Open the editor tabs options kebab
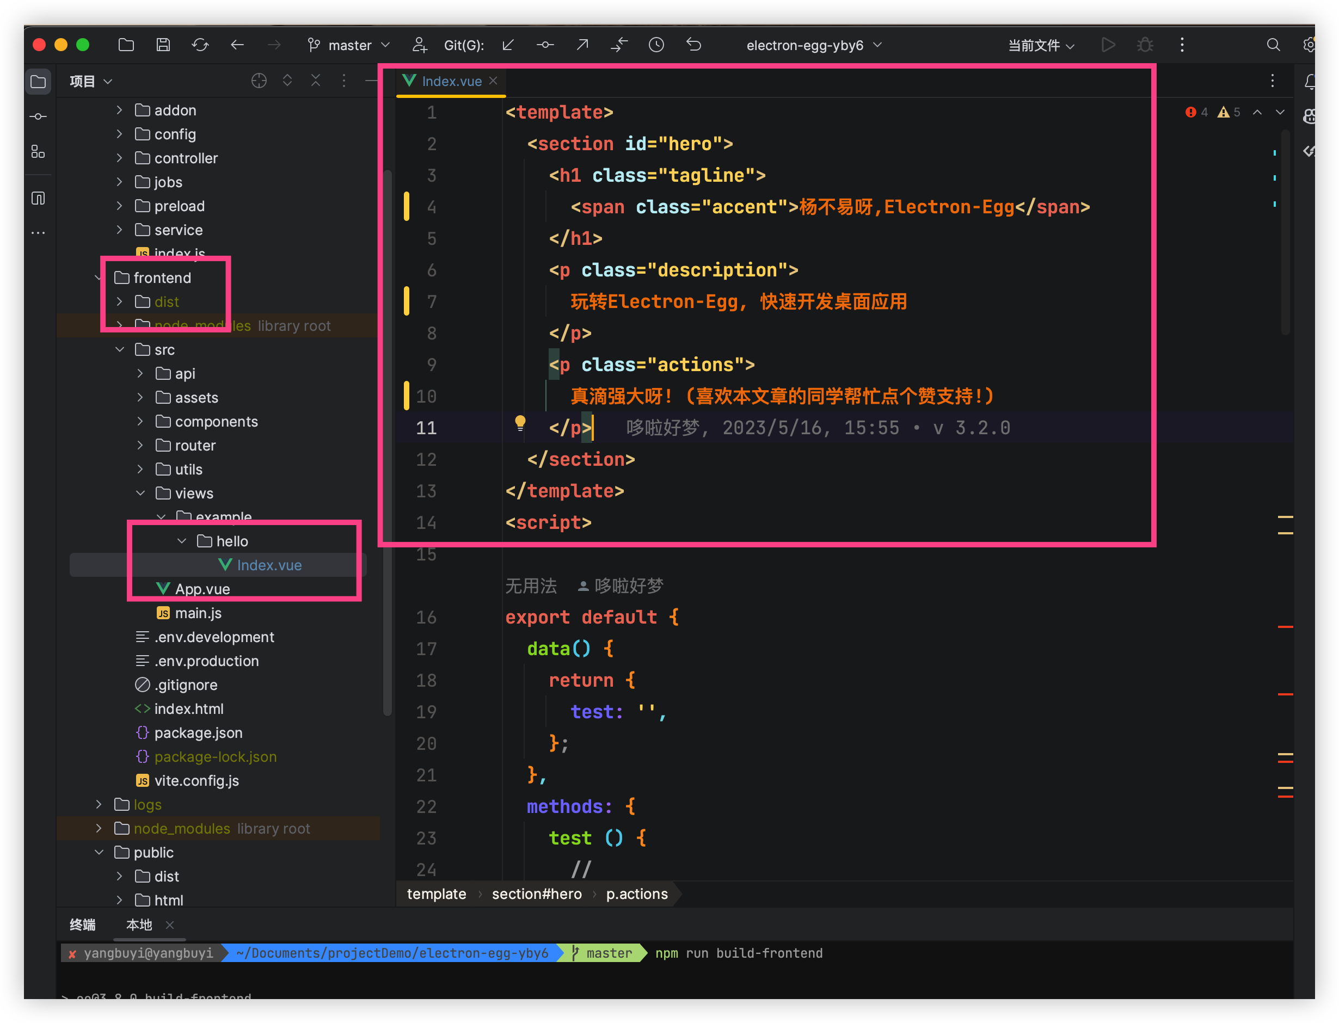The height and width of the screenshot is (1023, 1339). point(1273,81)
